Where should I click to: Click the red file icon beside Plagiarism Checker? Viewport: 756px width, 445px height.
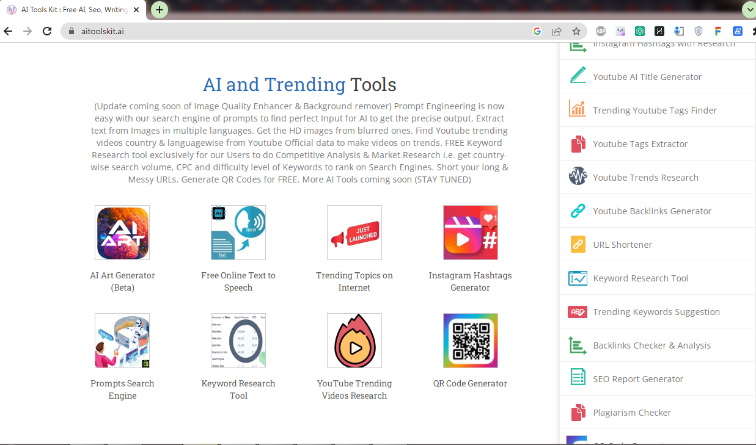(x=578, y=413)
